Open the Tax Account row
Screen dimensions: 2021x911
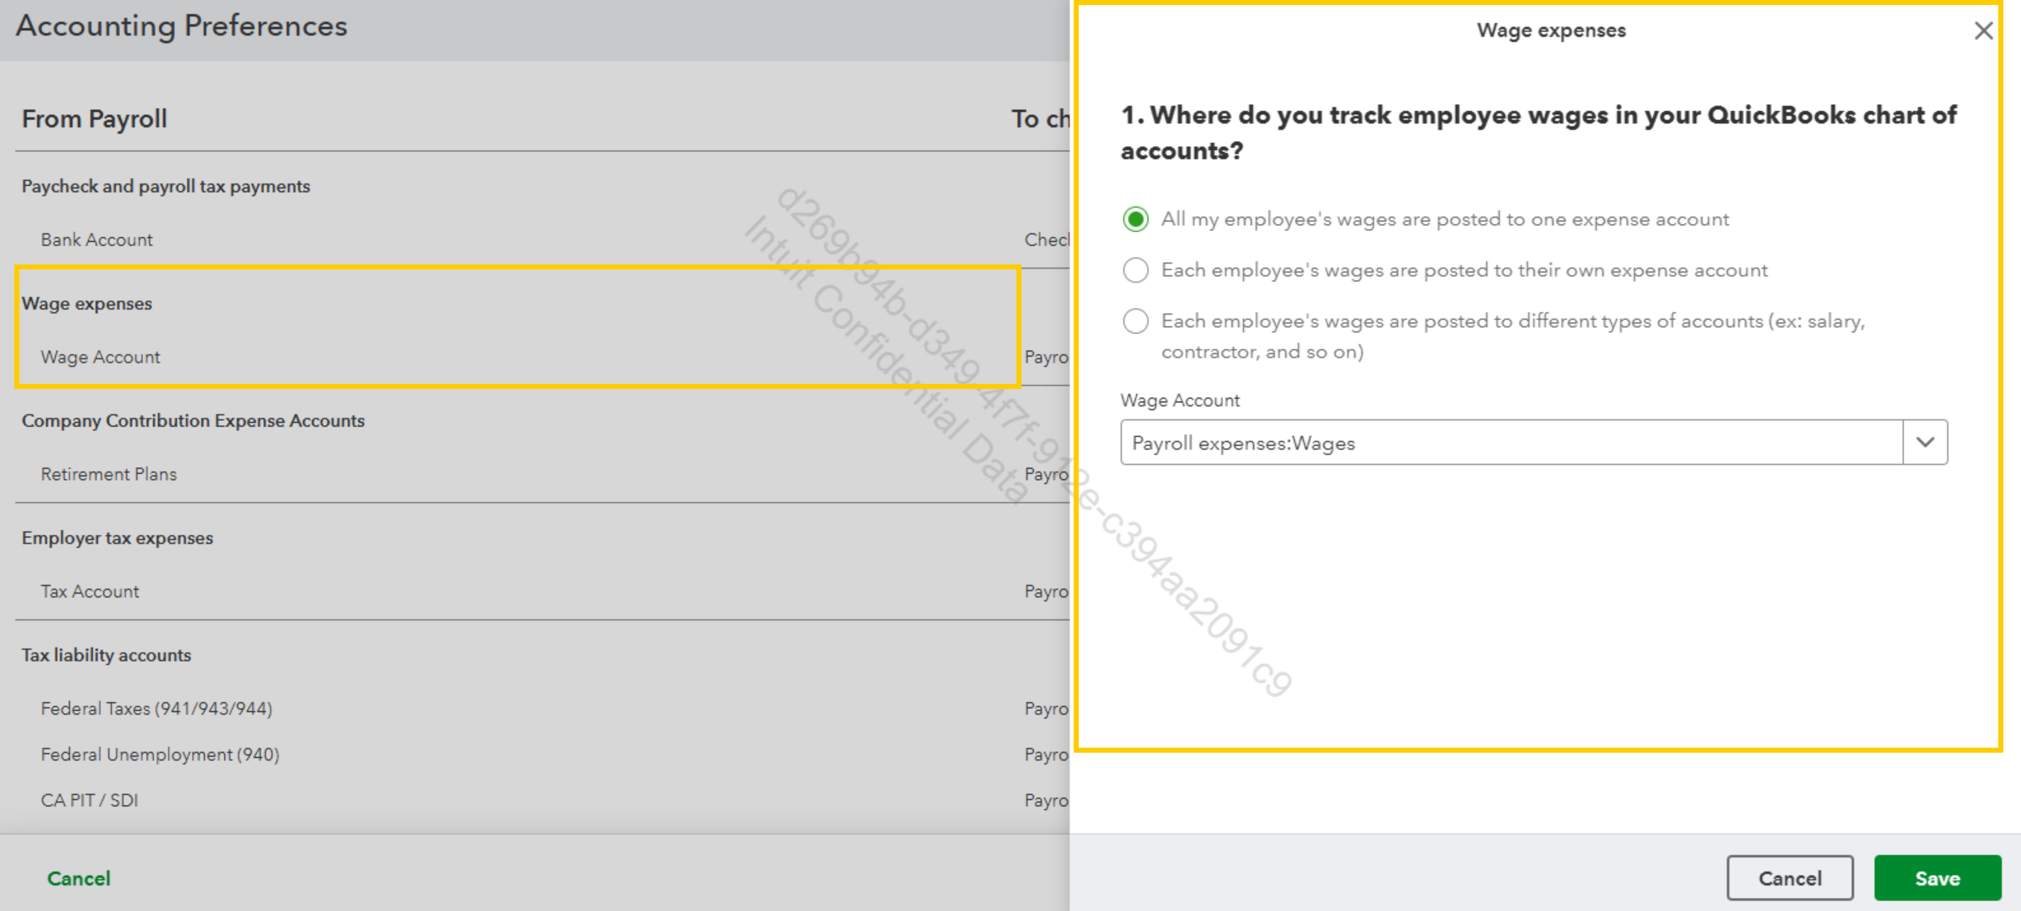[x=89, y=591]
